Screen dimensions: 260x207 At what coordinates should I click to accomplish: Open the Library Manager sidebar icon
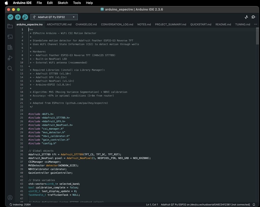click(10, 47)
